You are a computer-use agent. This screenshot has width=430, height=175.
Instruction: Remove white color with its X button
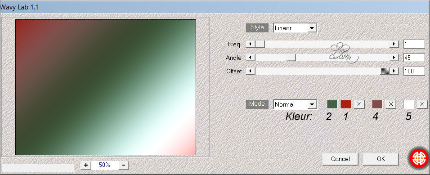[x=422, y=104]
